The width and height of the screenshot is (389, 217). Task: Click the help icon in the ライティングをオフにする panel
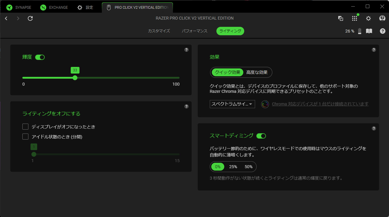point(186,106)
